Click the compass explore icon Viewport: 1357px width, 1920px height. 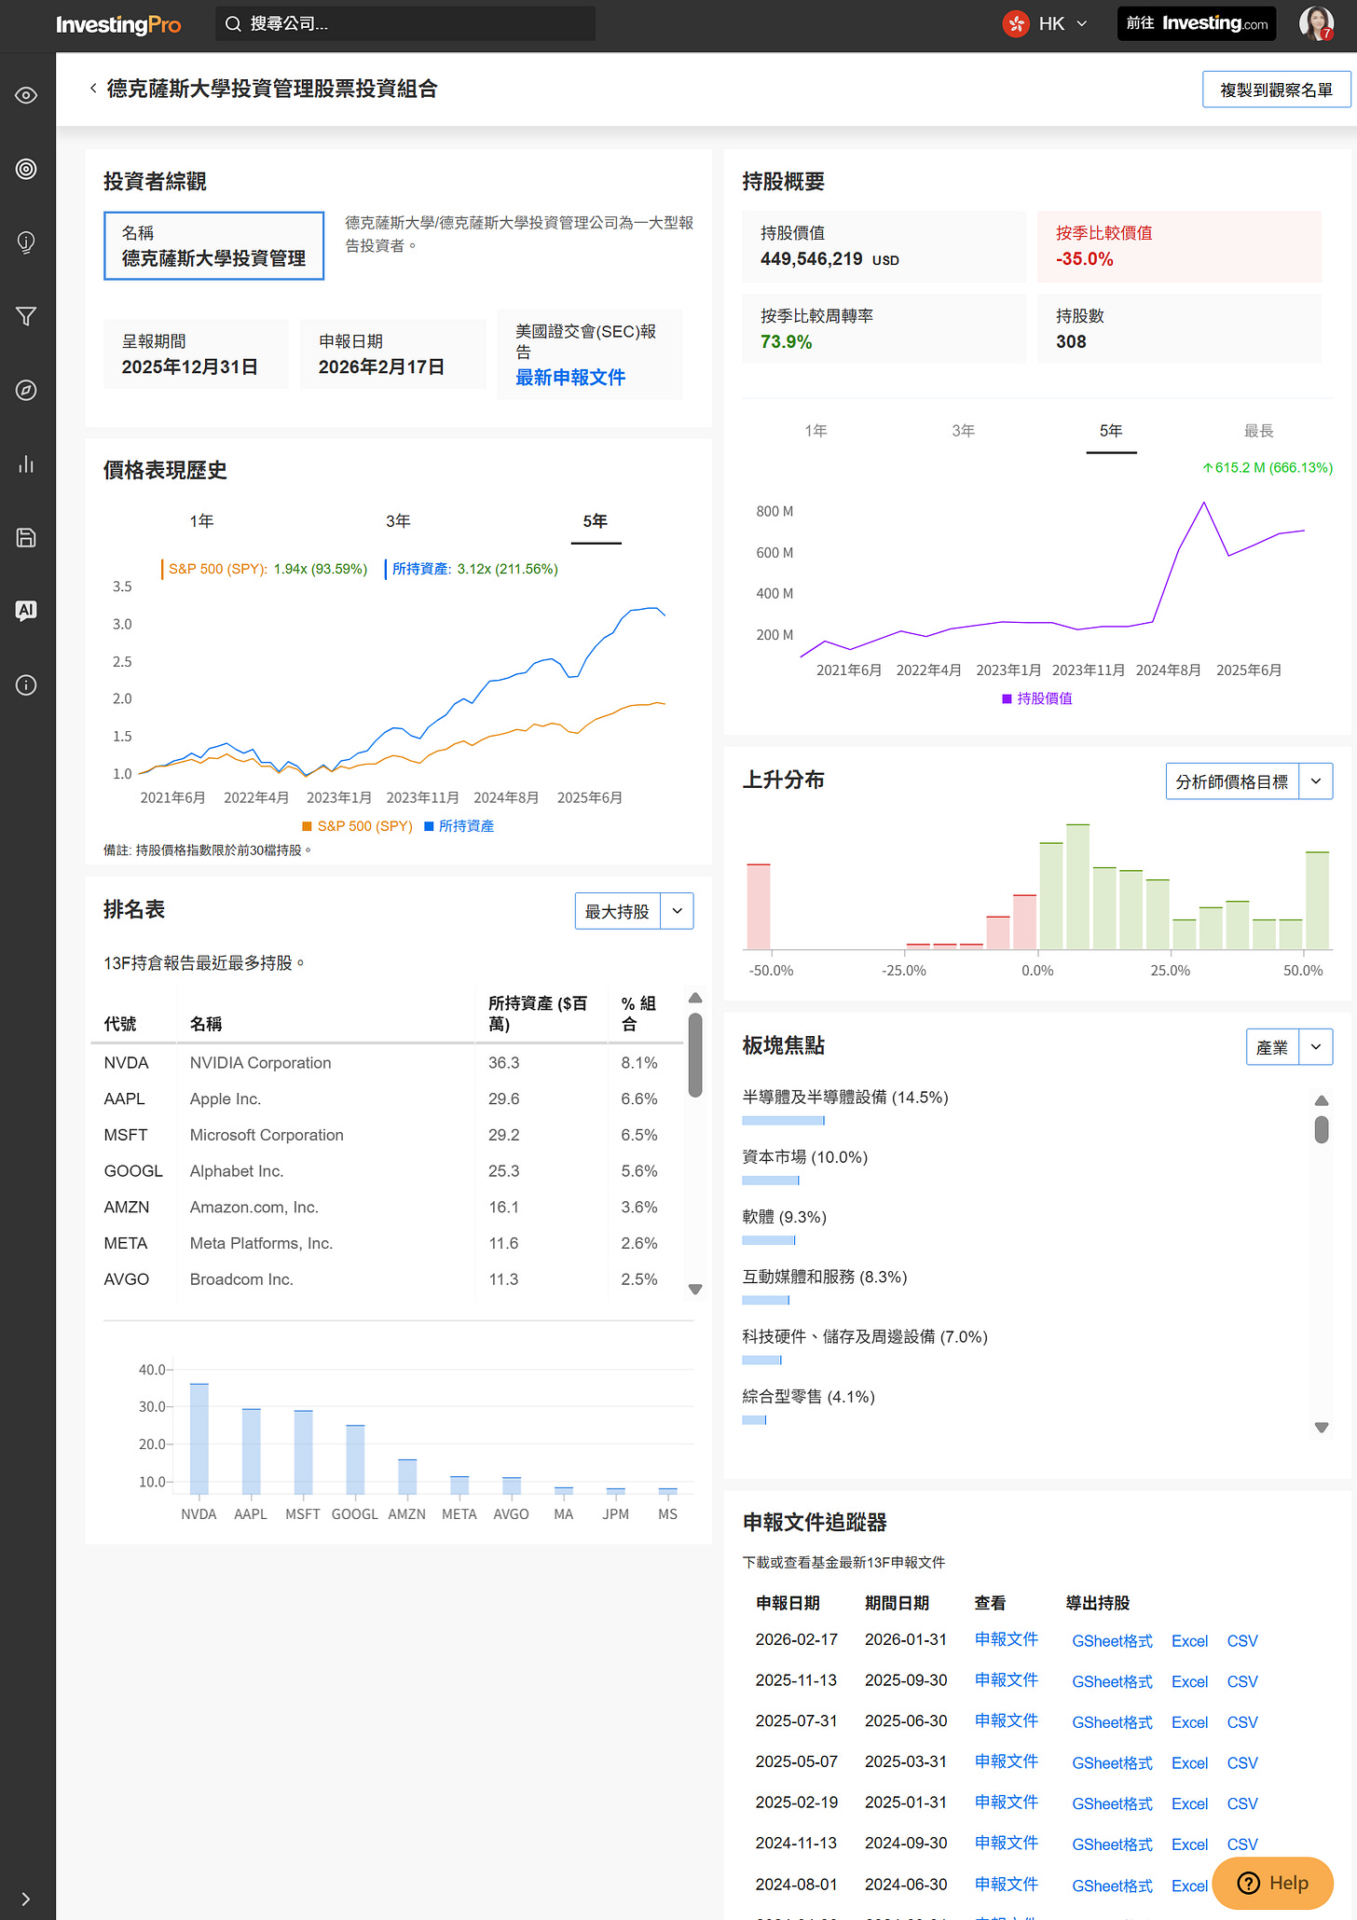(x=26, y=390)
